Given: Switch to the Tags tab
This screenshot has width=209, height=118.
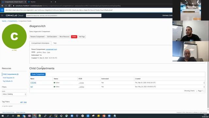Looking at the screenshot, I should pyautogui.click(x=55, y=43).
